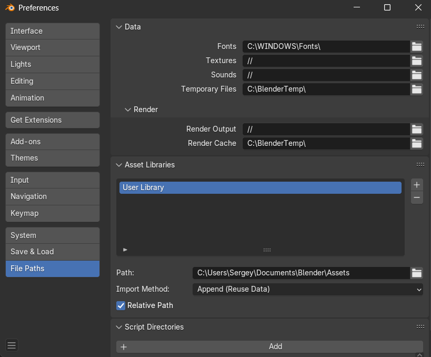Browse folder for Temporary Files path
This screenshot has height=357, width=431.
[417, 89]
